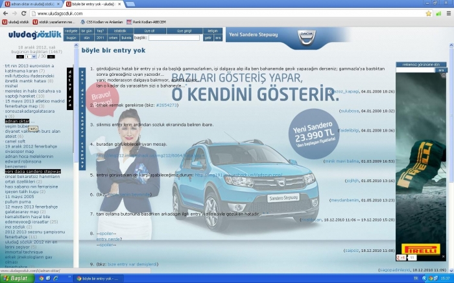Click the 'rastgele' menu button
The height and width of the screenshot is (283, 454).
click(71, 31)
